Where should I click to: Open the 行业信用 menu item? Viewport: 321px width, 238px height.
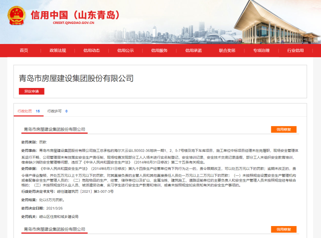(295, 50)
